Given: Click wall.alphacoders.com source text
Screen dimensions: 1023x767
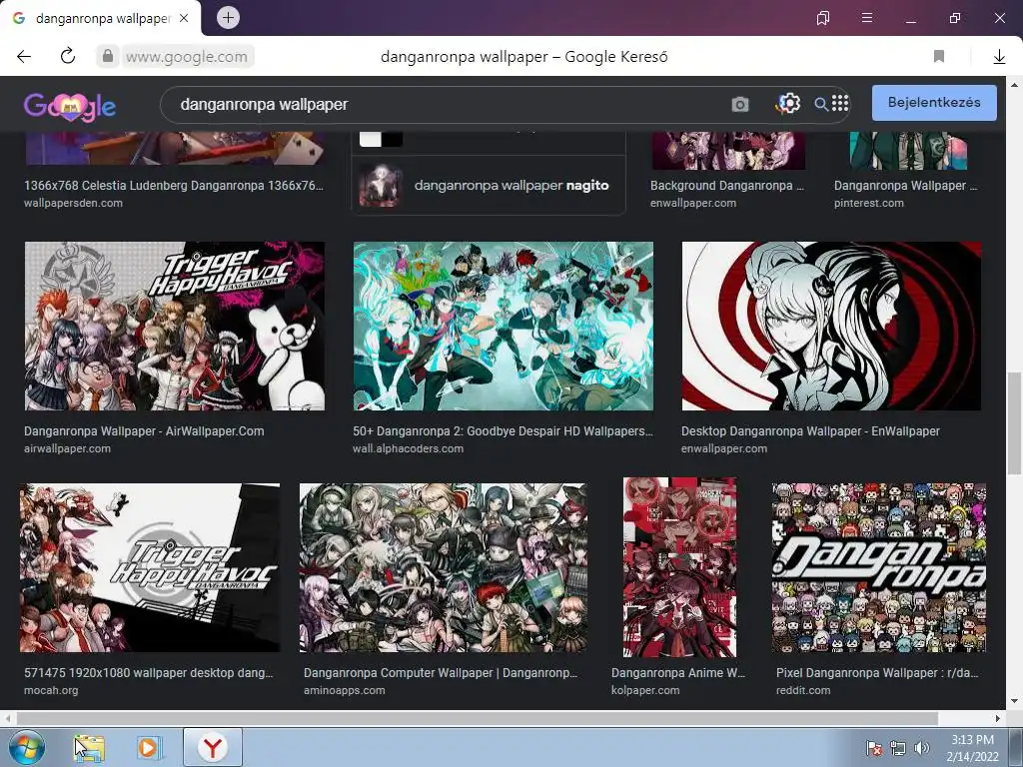Looking at the screenshot, I should click(408, 448).
